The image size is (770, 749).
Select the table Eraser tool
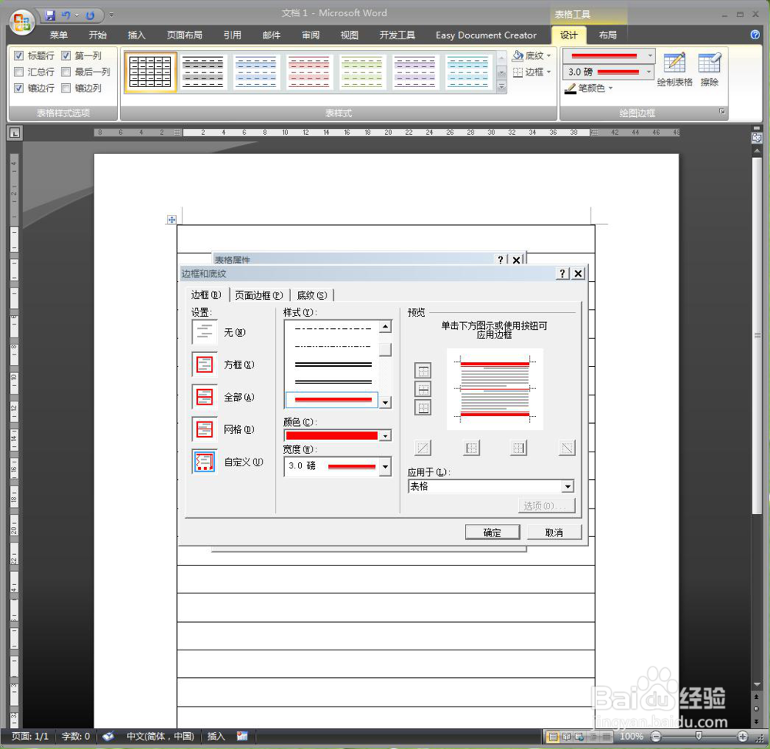pyautogui.click(x=709, y=69)
